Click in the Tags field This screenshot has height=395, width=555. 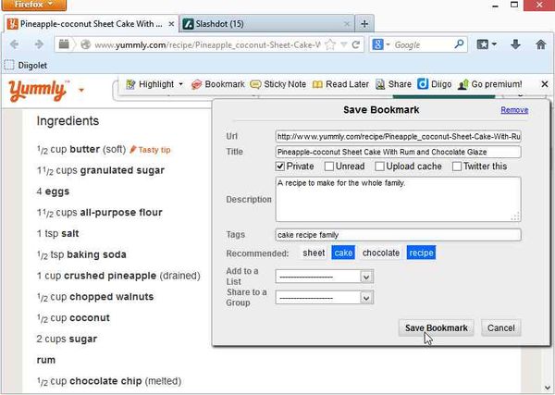point(398,235)
